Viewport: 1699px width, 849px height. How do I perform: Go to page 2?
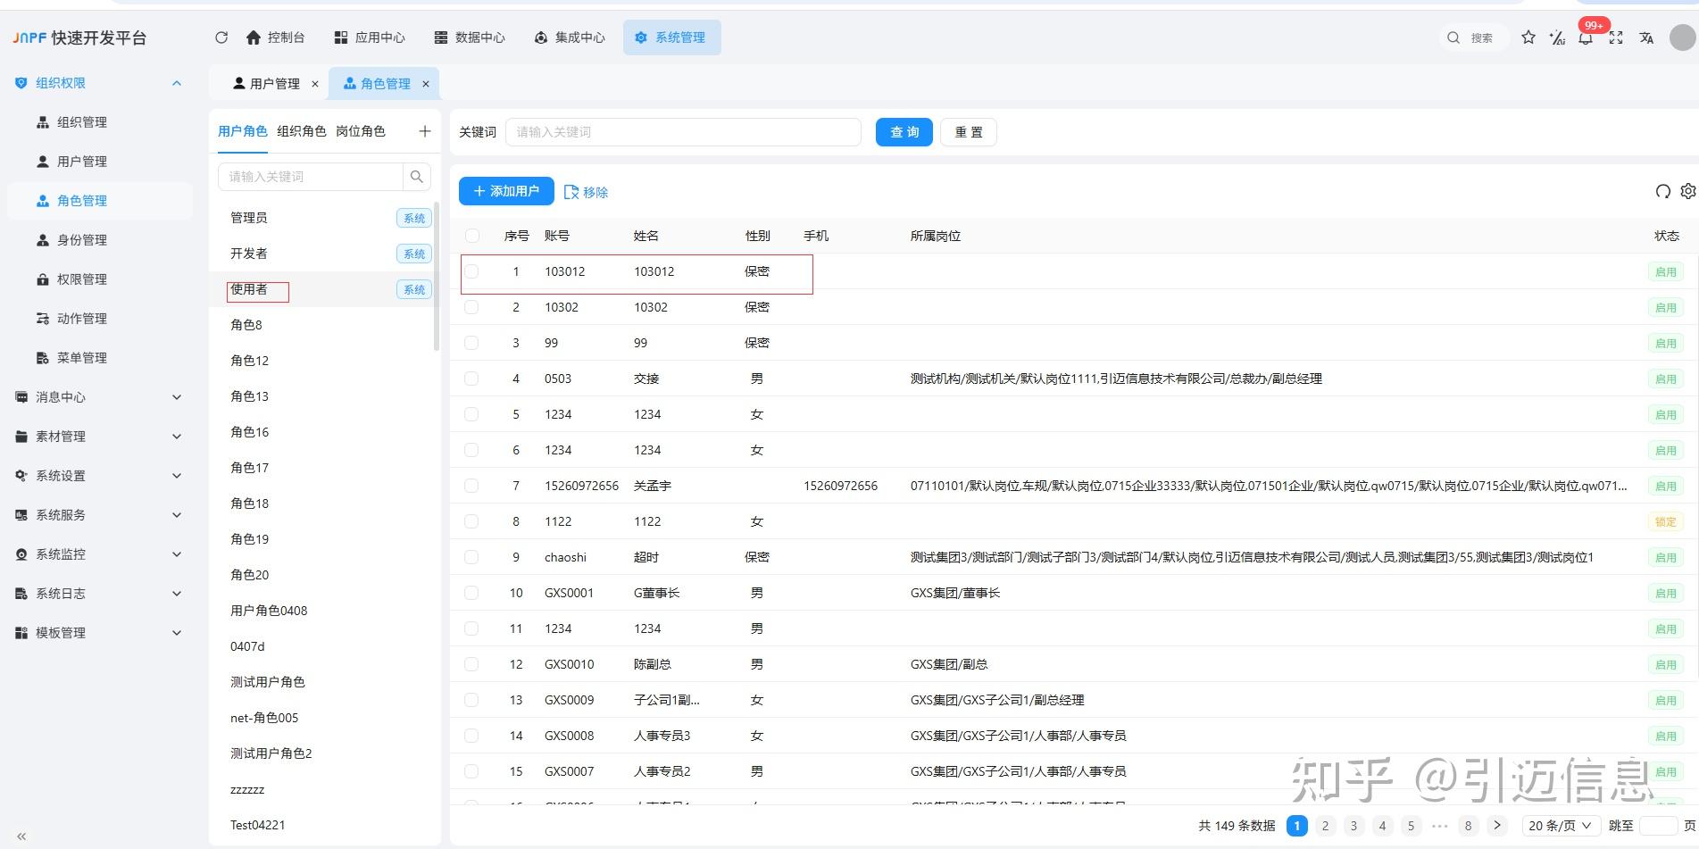tap(1326, 826)
